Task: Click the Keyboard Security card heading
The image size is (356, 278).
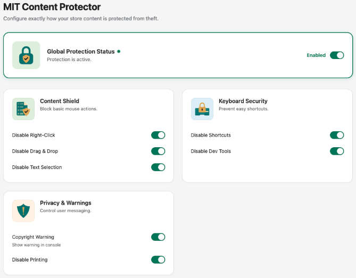Action: tap(243, 101)
